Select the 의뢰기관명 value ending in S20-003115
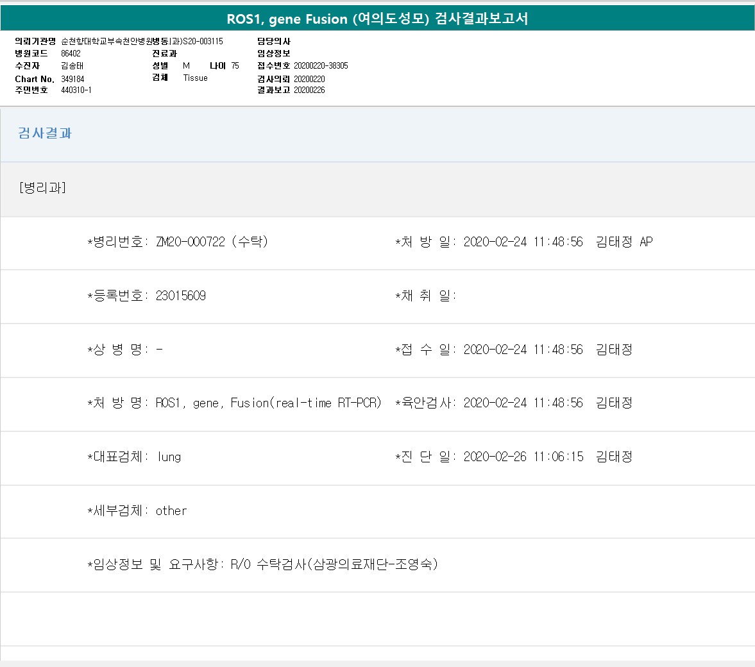The image size is (755, 667). pos(142,42)
